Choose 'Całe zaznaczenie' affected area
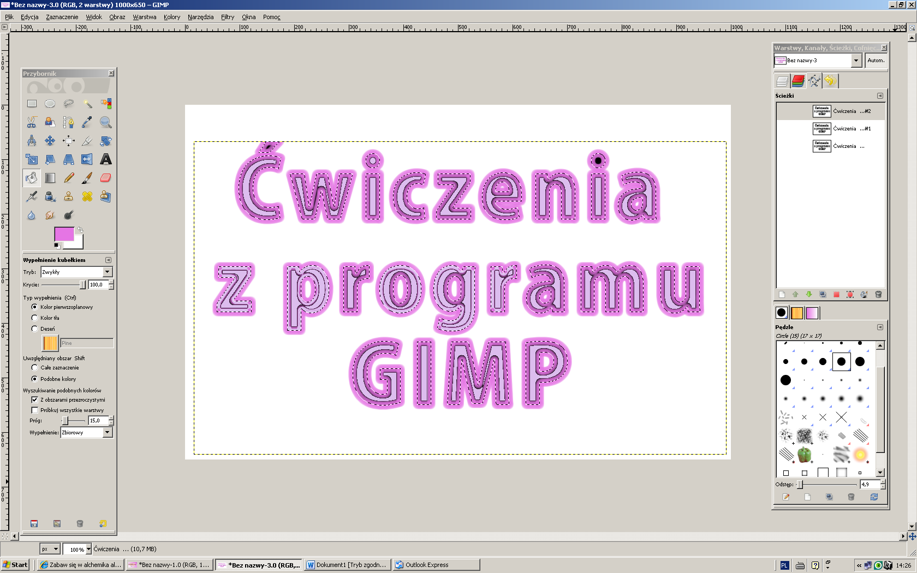 [x=34, y=368]
